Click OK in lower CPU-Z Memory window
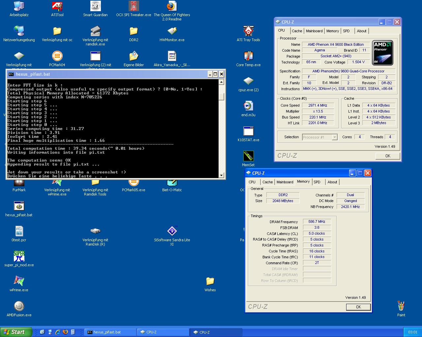 (x=358, y=307)
